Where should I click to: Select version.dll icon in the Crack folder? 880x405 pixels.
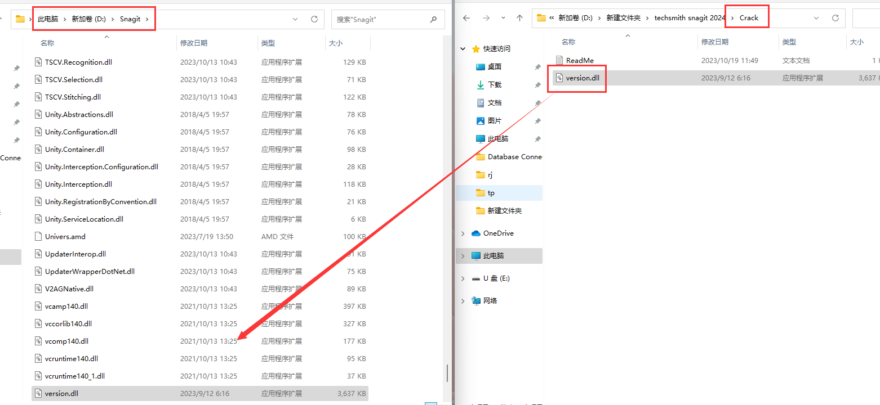click(559, 78)
